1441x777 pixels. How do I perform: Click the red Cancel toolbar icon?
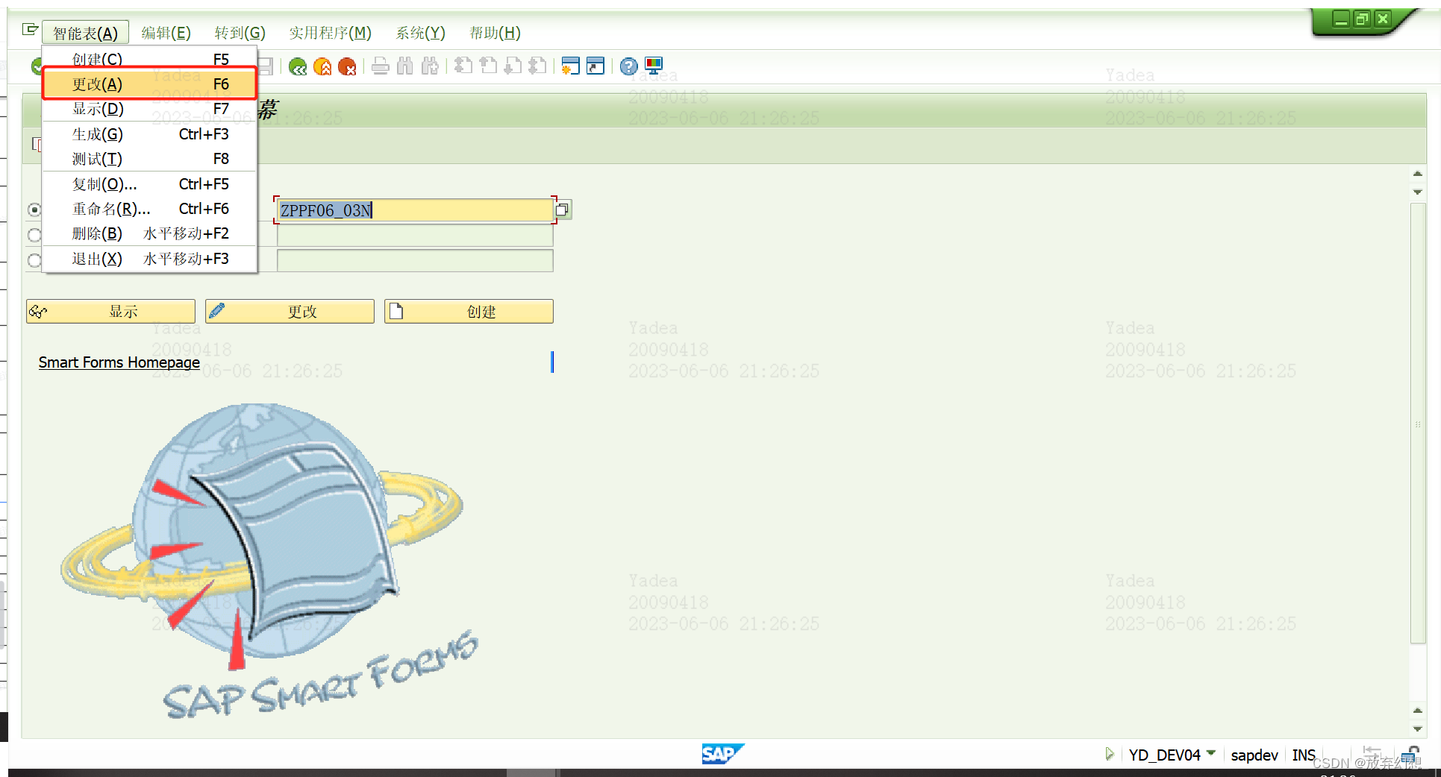[347, 67]
